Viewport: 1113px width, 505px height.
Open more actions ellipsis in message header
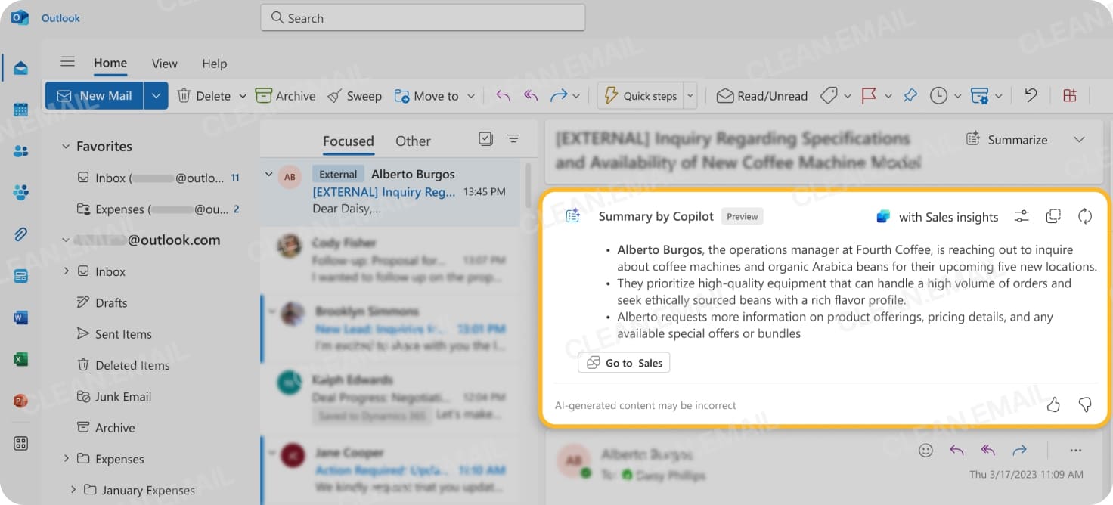click(x=1075, y=451)
